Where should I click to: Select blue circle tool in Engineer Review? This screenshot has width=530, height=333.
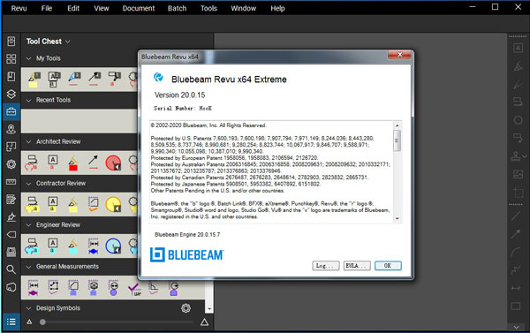pos(113,246)
